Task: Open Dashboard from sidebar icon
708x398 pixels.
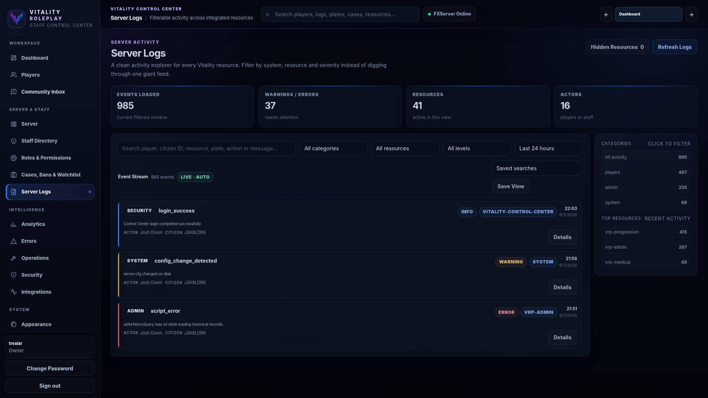Action: point(14,58)
